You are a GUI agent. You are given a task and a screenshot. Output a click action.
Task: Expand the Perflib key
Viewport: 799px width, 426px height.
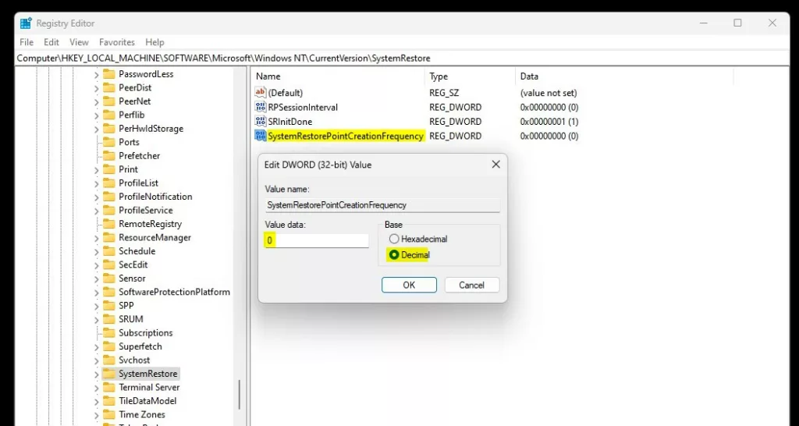96,115
